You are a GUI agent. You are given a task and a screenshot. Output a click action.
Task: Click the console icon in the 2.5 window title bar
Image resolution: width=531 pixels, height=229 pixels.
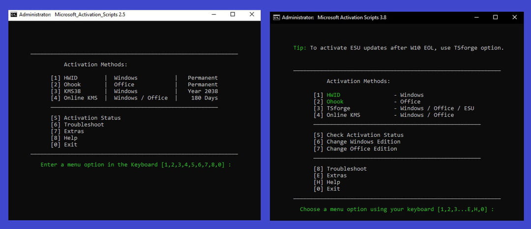tap(14, 15)
